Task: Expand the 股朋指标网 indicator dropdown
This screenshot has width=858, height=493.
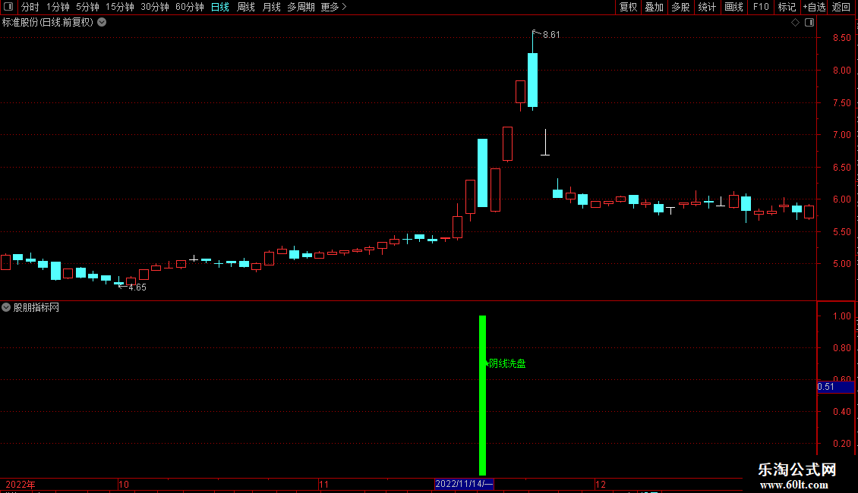Action: (6, 307)
